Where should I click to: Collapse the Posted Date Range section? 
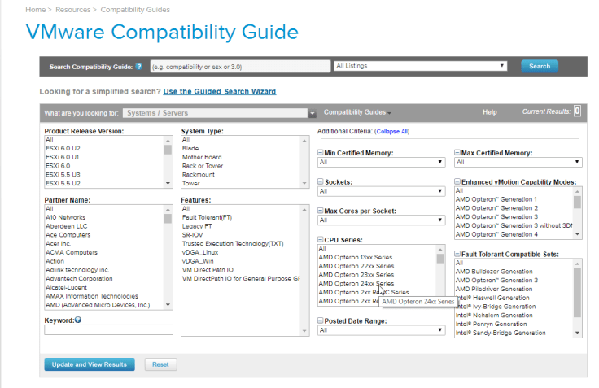pos(320,320)
